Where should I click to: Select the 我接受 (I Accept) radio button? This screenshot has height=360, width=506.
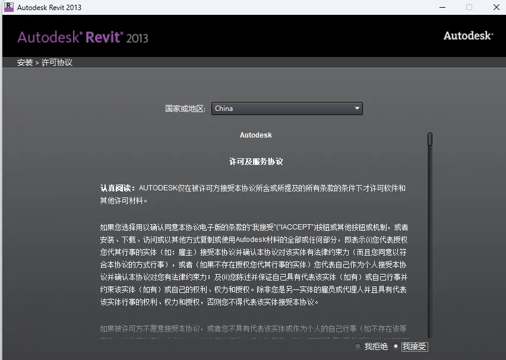tap(396, 346)
